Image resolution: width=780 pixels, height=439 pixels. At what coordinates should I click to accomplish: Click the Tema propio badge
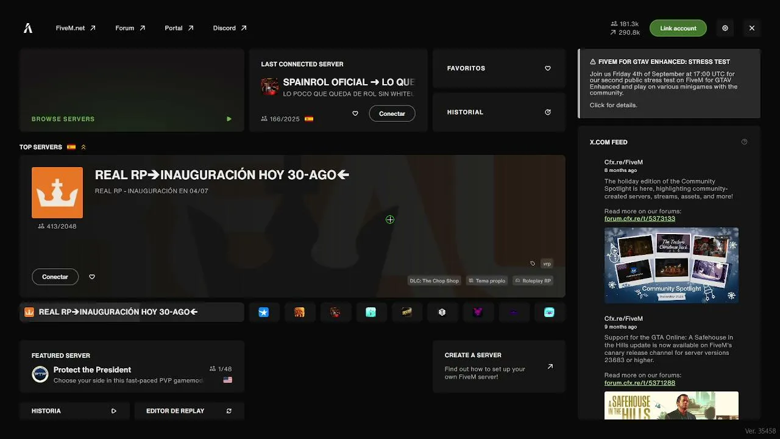487,281
